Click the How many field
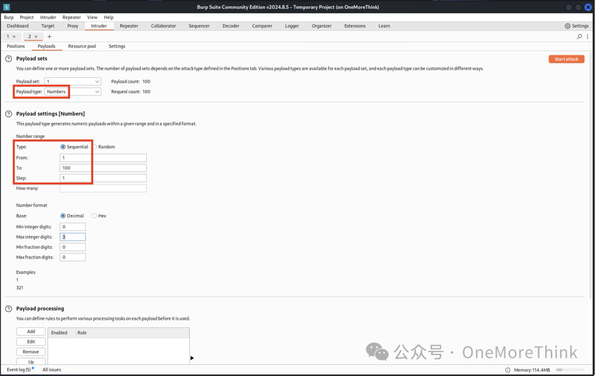This screenshot has width=596, height=376. click(x=103, y=189)
